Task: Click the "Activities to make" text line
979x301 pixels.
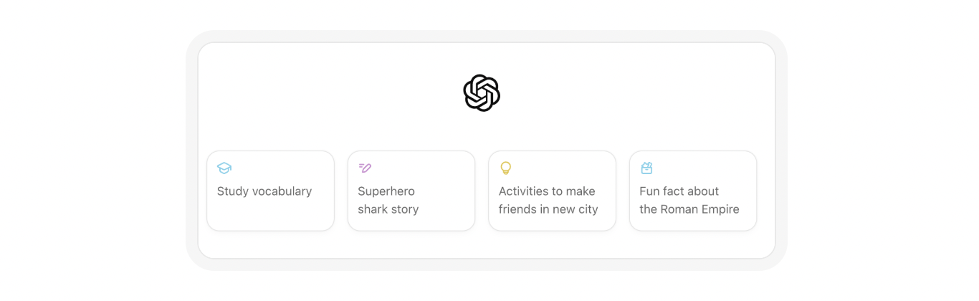Action: point(547,191)
